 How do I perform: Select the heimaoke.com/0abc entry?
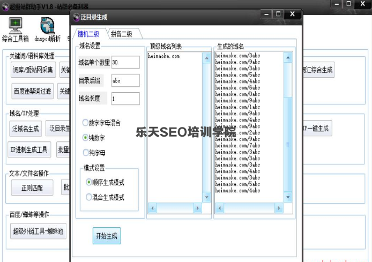tap(237, 94)
